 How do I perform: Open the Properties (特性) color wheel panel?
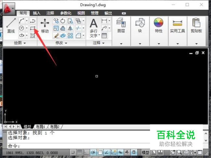tap(159, 26)
